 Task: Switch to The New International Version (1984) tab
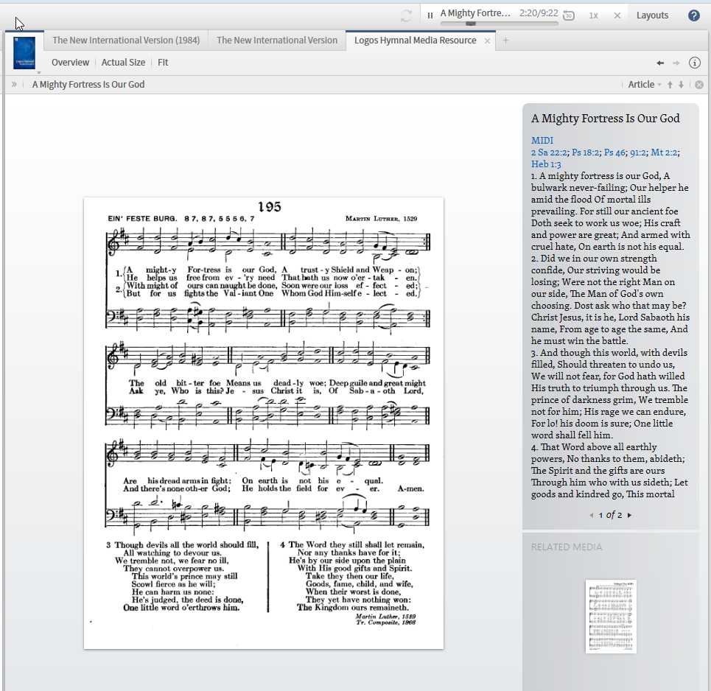126,40
